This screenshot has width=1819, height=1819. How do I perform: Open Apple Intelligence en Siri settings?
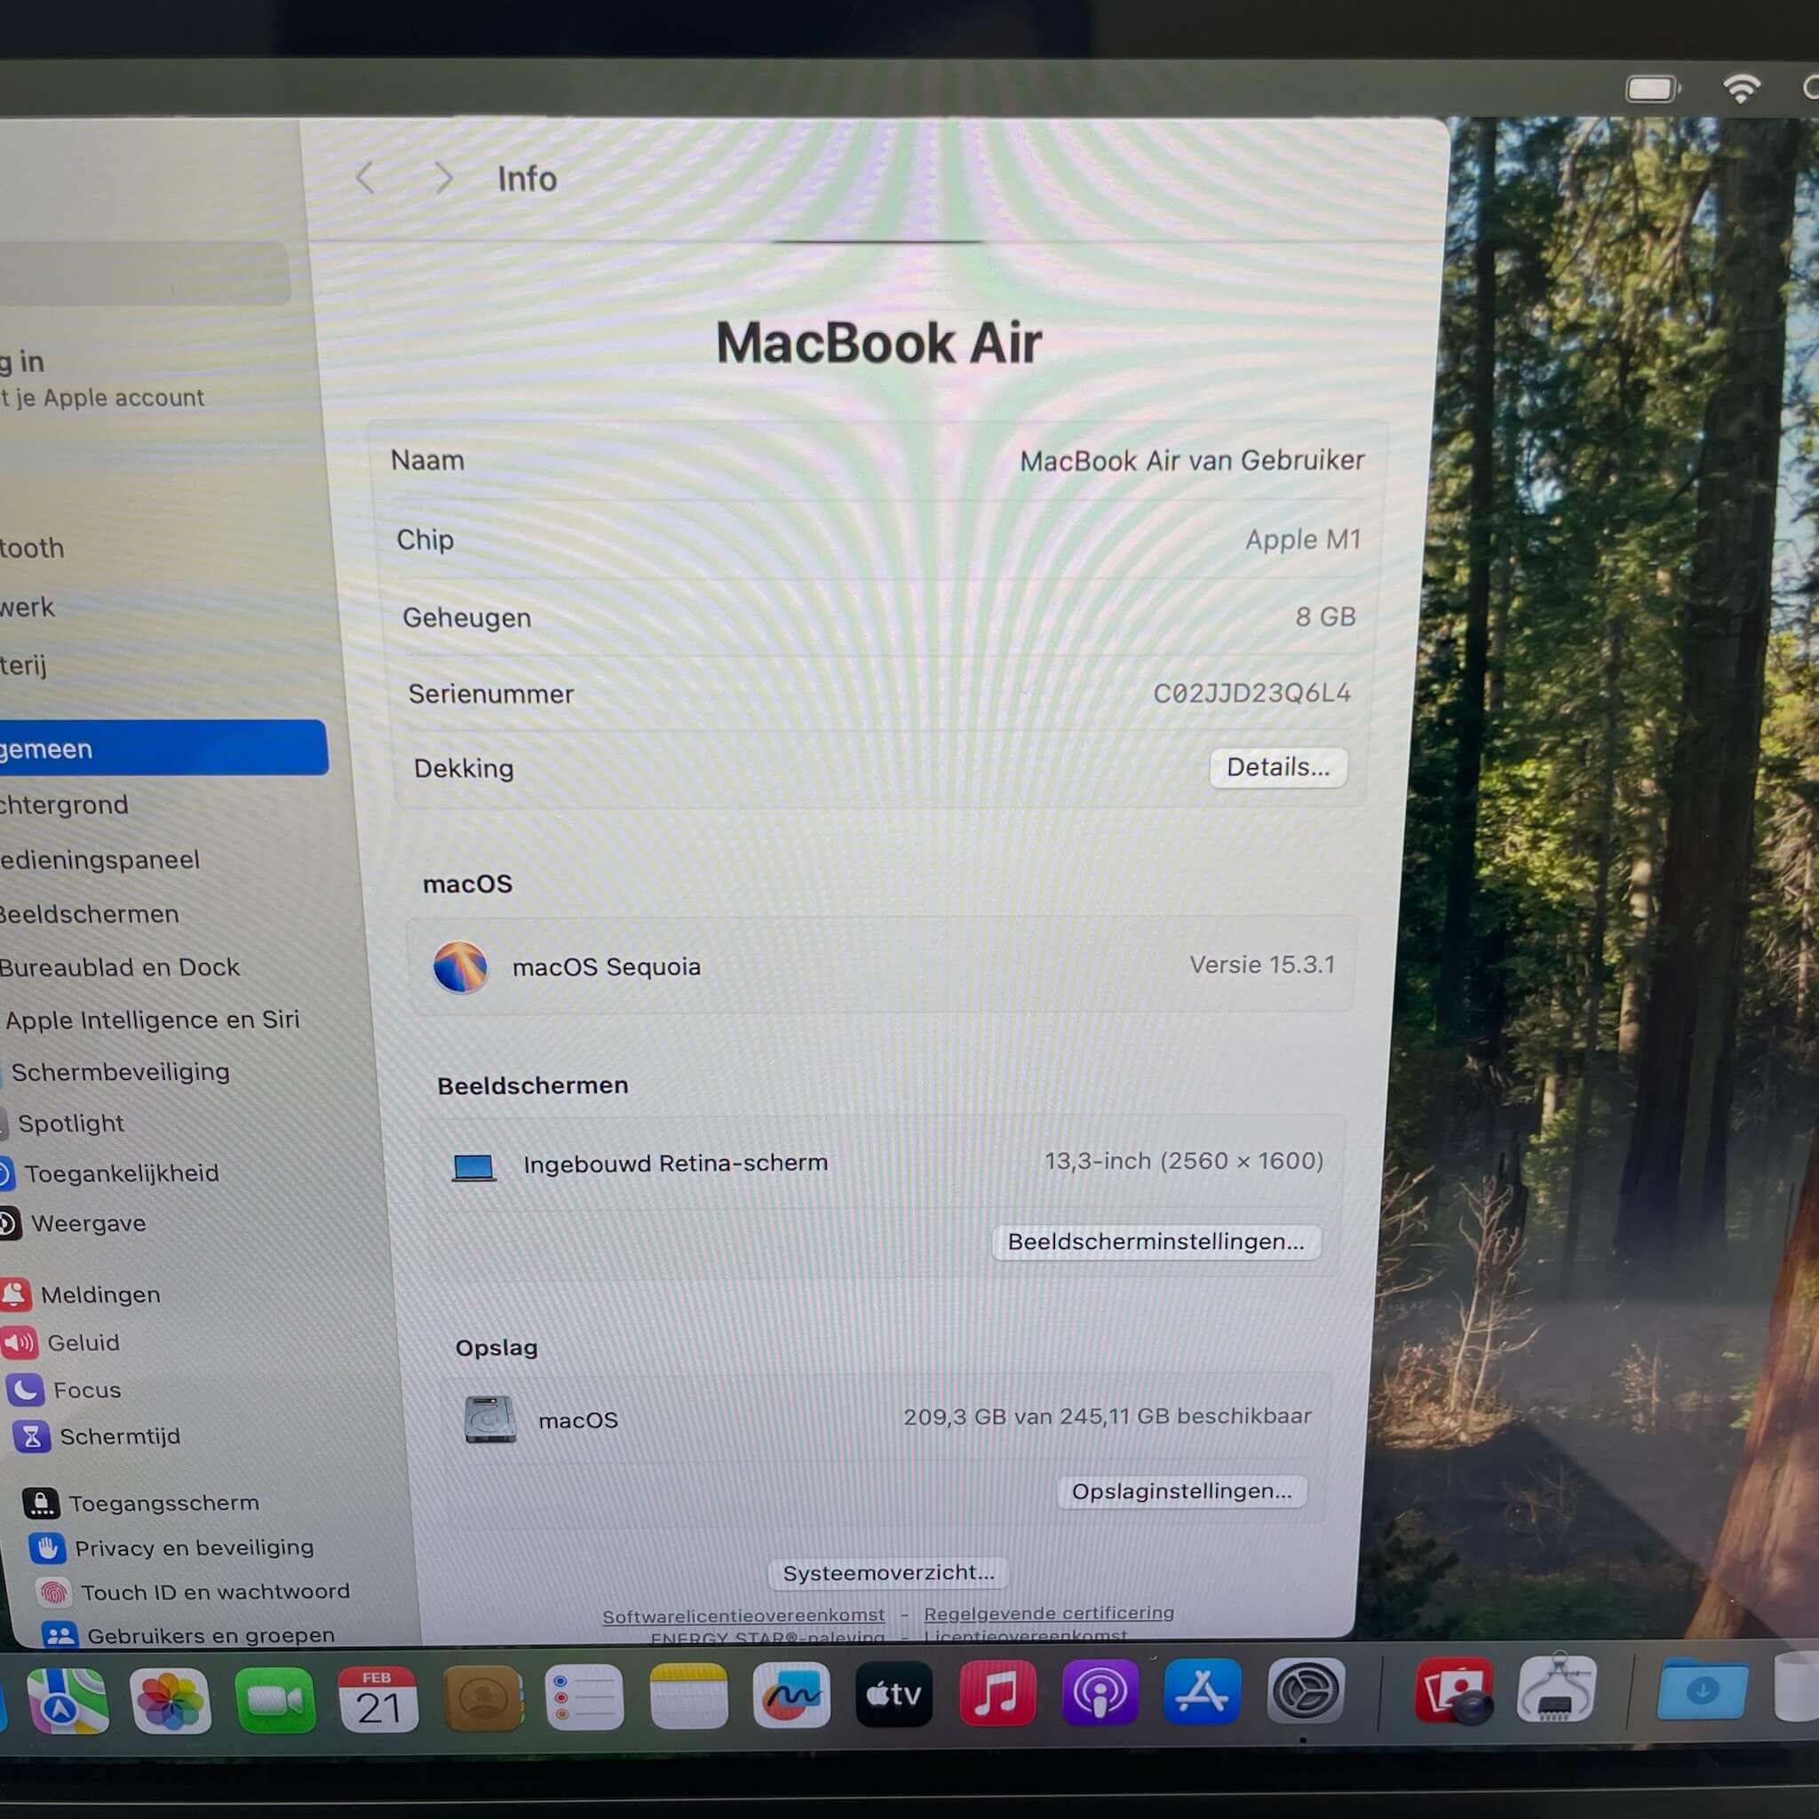coord(151,1020)
